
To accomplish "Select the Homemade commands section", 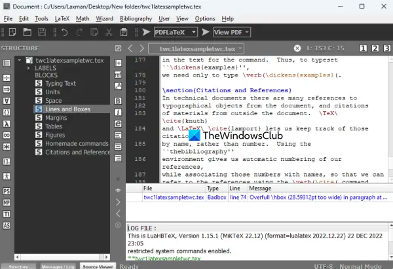I will click(x=72, y=143).
